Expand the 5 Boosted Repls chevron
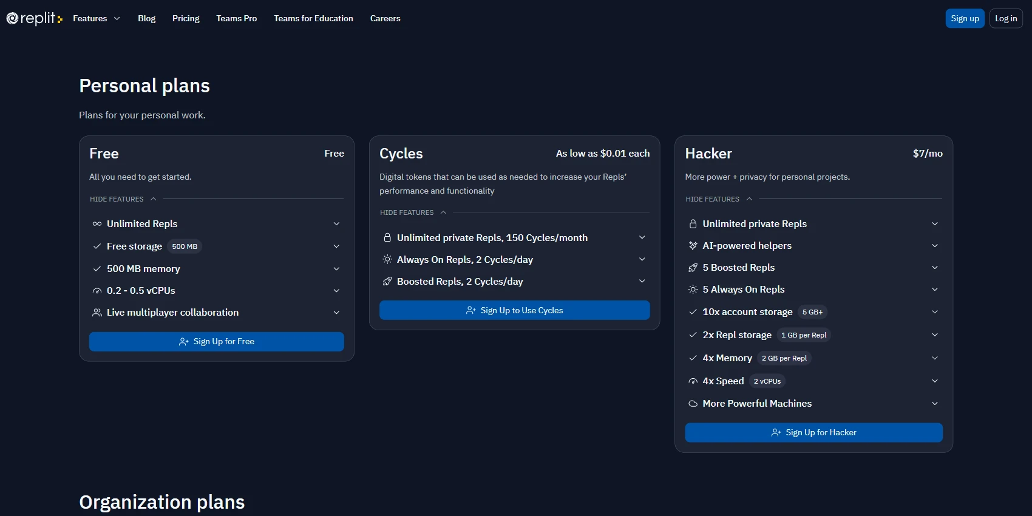This screenshot has width=1032, height=516. click(935, 268)
